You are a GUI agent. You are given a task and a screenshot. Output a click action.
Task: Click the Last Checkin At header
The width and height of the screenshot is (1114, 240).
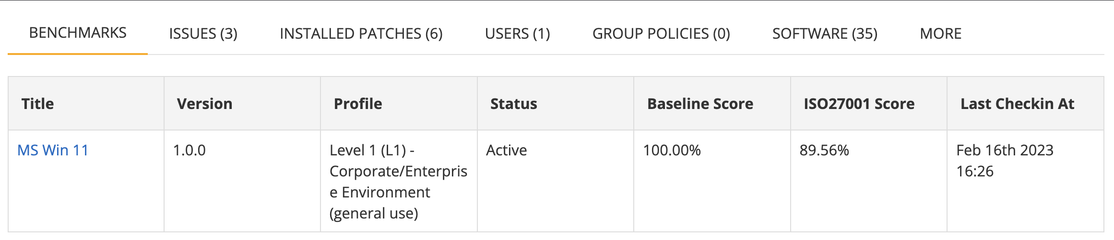pyautogui.click(x=1017, y=104)
